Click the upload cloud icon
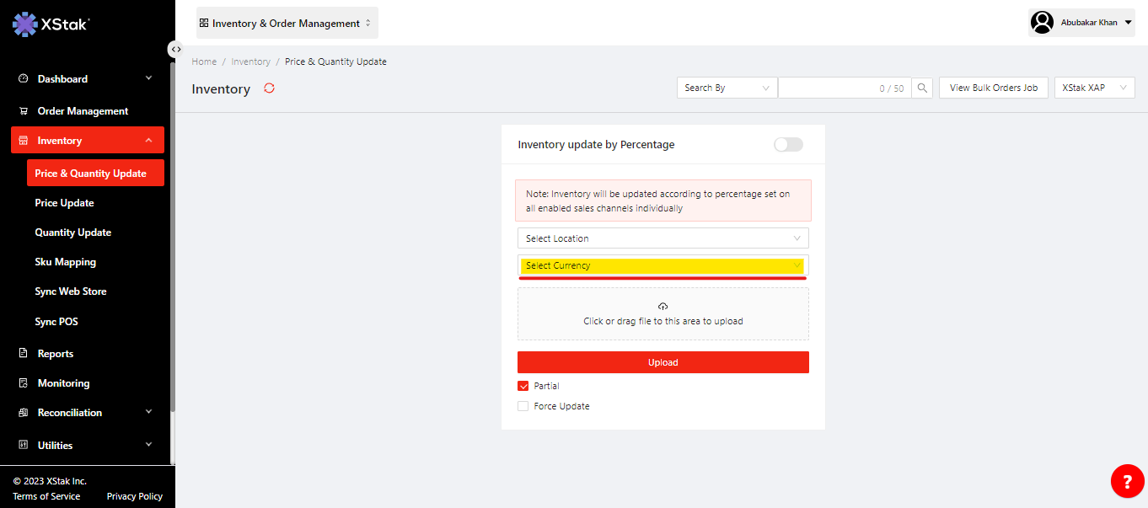 click(x=663, y=307)
